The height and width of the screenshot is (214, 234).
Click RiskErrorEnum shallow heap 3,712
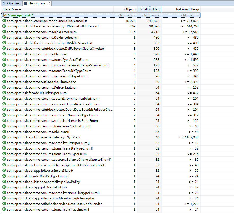[x=155, y=32]
